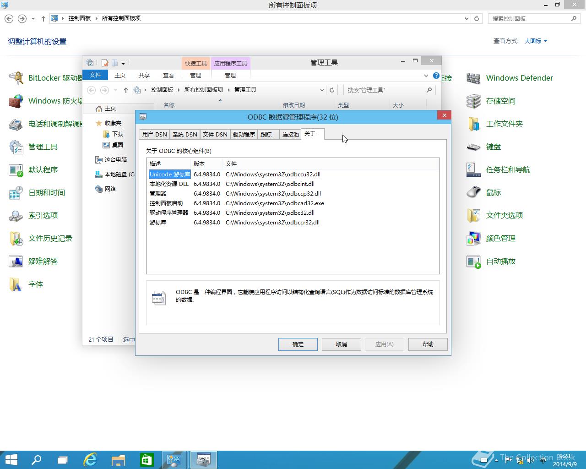Click the Windows Start button

11,459
